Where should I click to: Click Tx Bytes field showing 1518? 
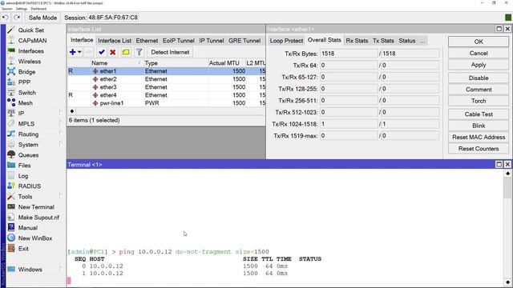pos(349,54)
